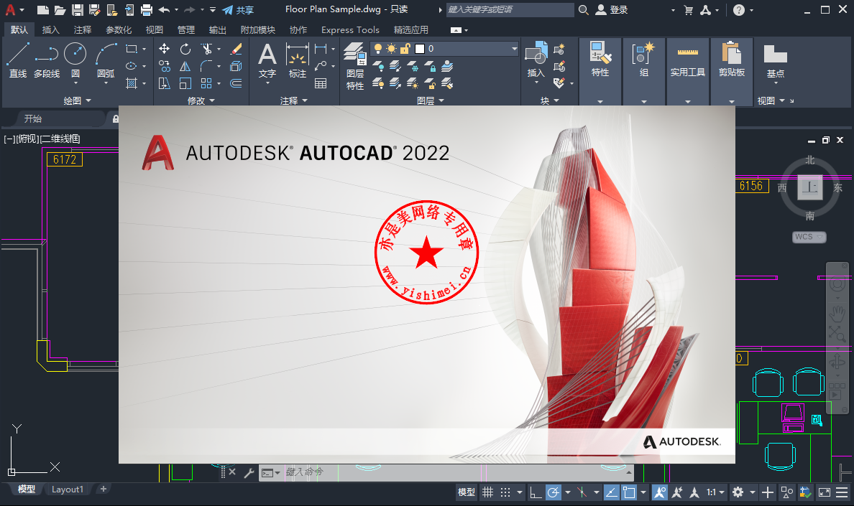The width and height of the screenshot is (854, 506).
Task: Click the keyword search input field
Action: 510,10
